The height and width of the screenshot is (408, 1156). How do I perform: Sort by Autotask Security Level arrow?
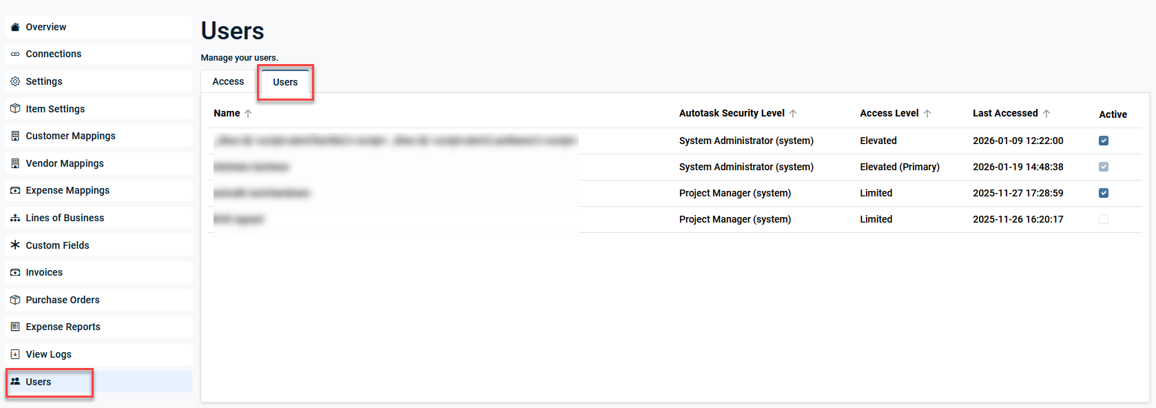point(793,114)
